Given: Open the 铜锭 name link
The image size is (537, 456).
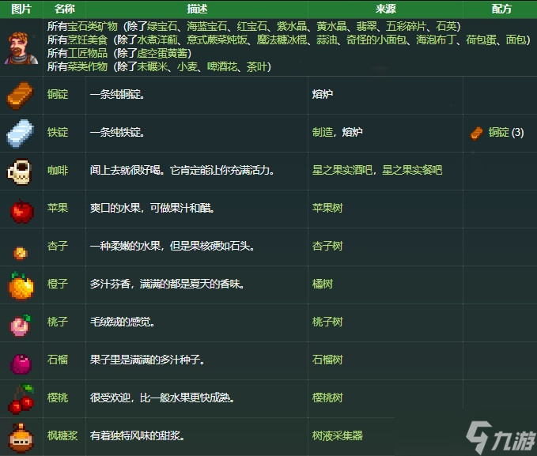Looking at the screenshot, I should coord(58,94).
